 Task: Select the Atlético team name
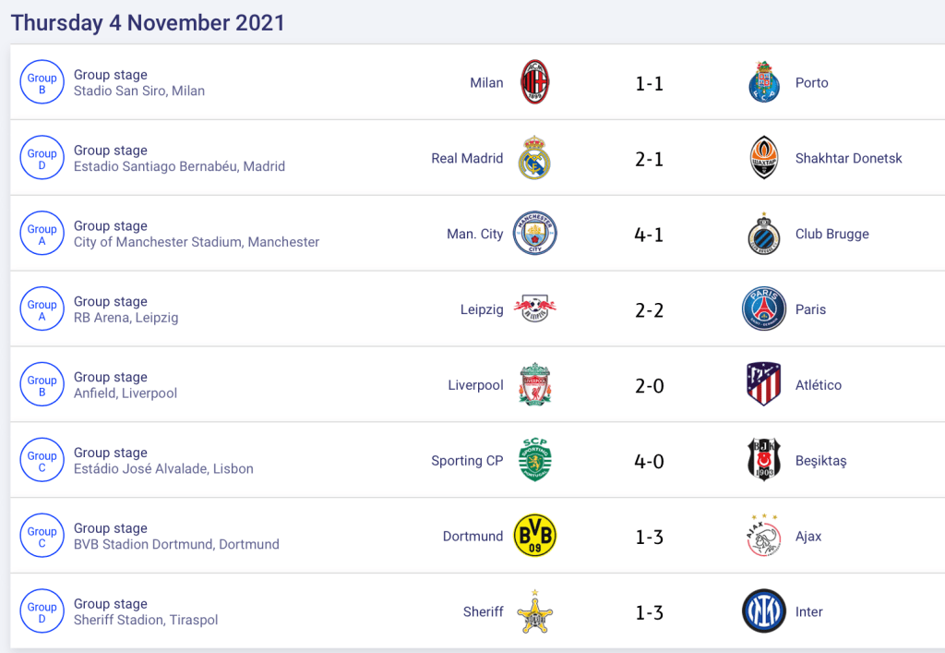[819, 385]
